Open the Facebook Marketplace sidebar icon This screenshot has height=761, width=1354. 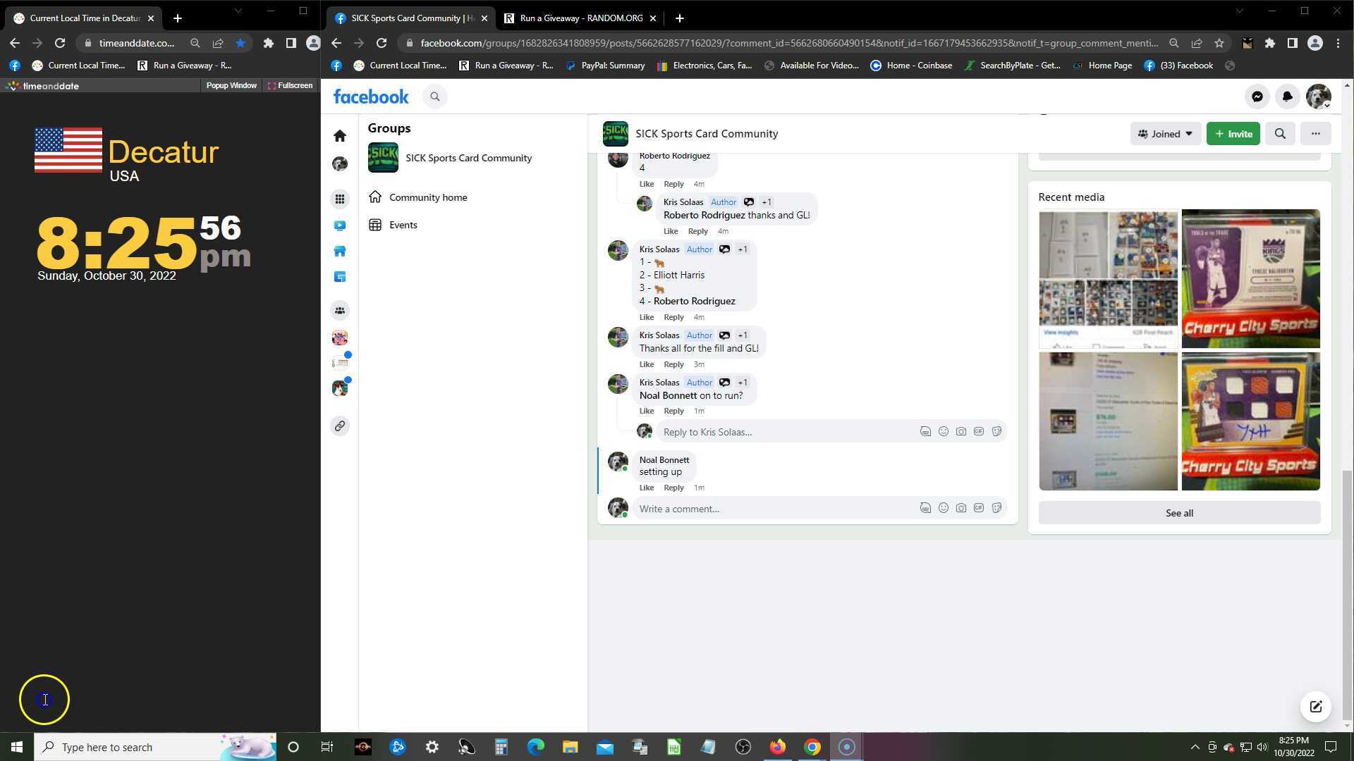[340, 252]
